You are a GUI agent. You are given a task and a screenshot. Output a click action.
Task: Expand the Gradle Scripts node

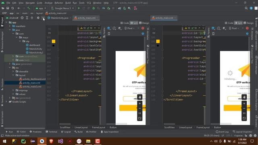pyautogui.click(x=6, y=102)
